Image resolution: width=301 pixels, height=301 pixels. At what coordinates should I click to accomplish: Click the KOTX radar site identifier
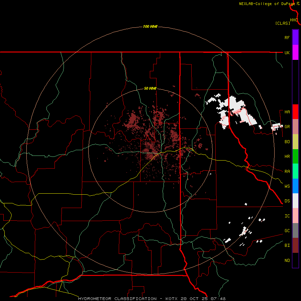(172, 299)
